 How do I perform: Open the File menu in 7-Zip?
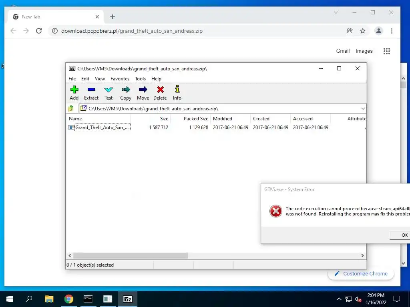tap(72, 79)
